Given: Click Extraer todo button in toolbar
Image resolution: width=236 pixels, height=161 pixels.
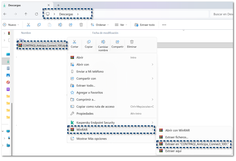Looking at the screenshot, I should (x=145, y=25).
